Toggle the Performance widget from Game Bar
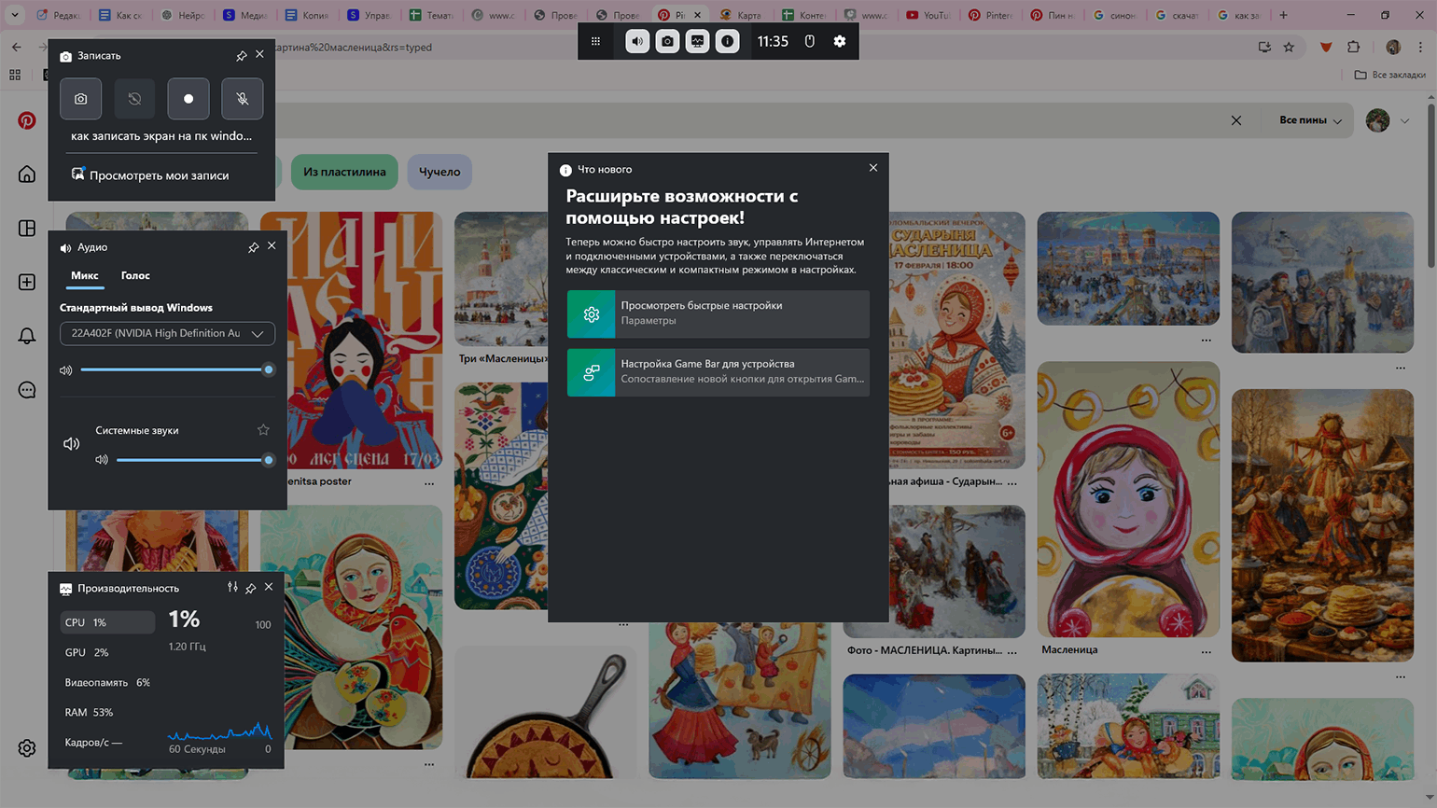The width and height of the screenshot is (1437, 808). (697, 41)
